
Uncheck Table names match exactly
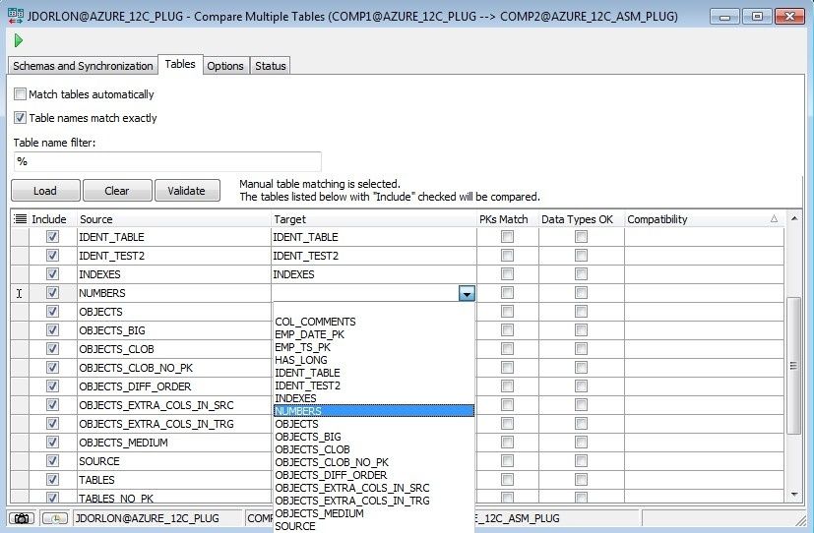pos(20,118)
